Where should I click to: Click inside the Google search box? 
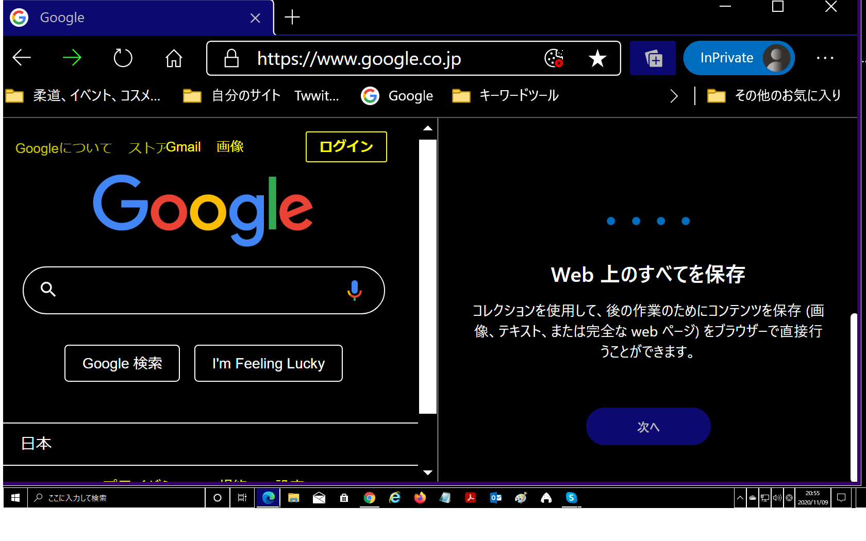(x=204, y=290)
